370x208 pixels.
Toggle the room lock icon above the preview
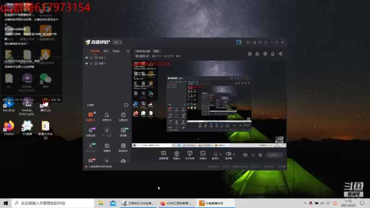point(257,54)
